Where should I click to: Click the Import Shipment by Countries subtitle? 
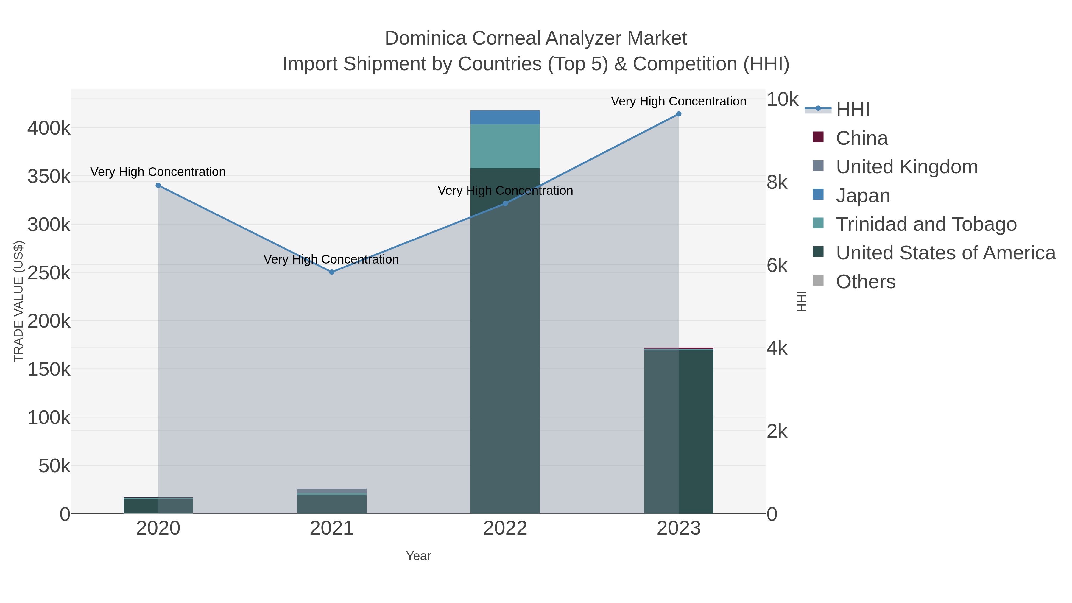(x=536, y=64)
